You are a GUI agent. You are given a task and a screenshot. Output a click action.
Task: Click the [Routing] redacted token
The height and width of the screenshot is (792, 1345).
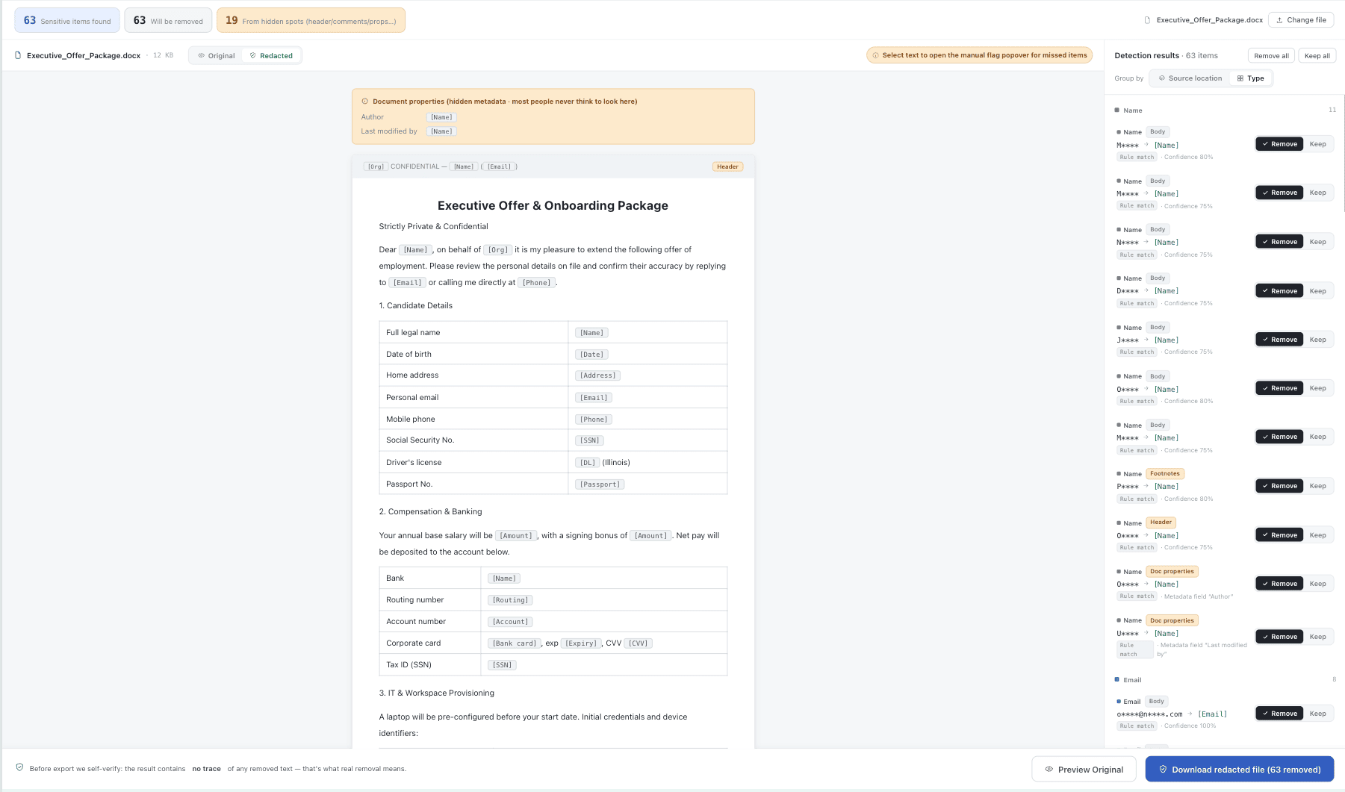coord(511,600)
